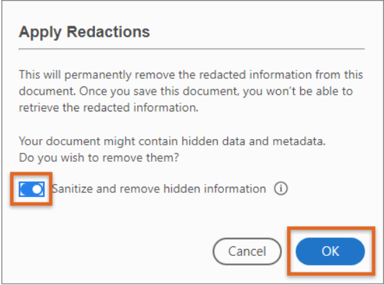Cancel the Apply Redactions dialog
The height and width of the screenshot is (285, 384).
pyautogui.click(x=247, y=251)
